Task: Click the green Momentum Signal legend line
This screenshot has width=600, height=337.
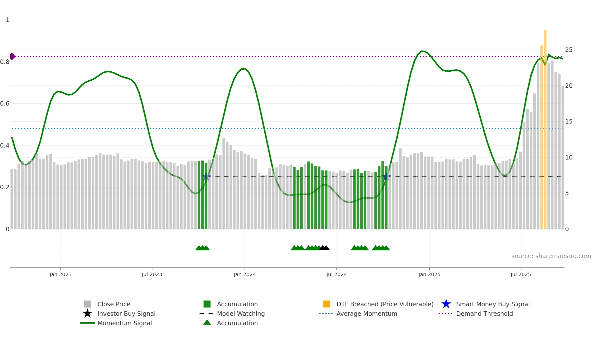Action: tap(87, 323)
